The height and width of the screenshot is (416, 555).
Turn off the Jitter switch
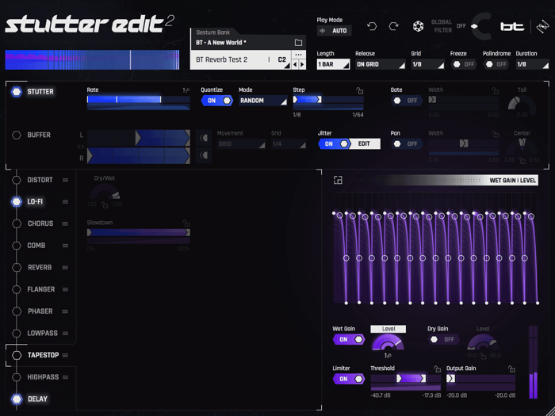(x=334, y=144)
